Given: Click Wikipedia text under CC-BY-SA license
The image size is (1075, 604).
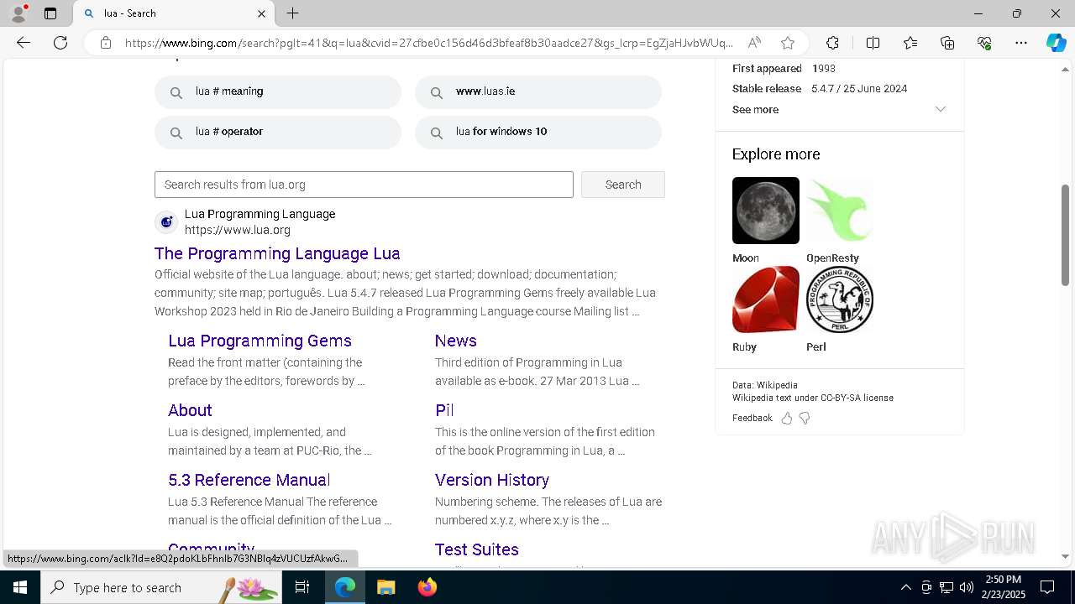Looking at the screenshot, I should click(812, 398).
